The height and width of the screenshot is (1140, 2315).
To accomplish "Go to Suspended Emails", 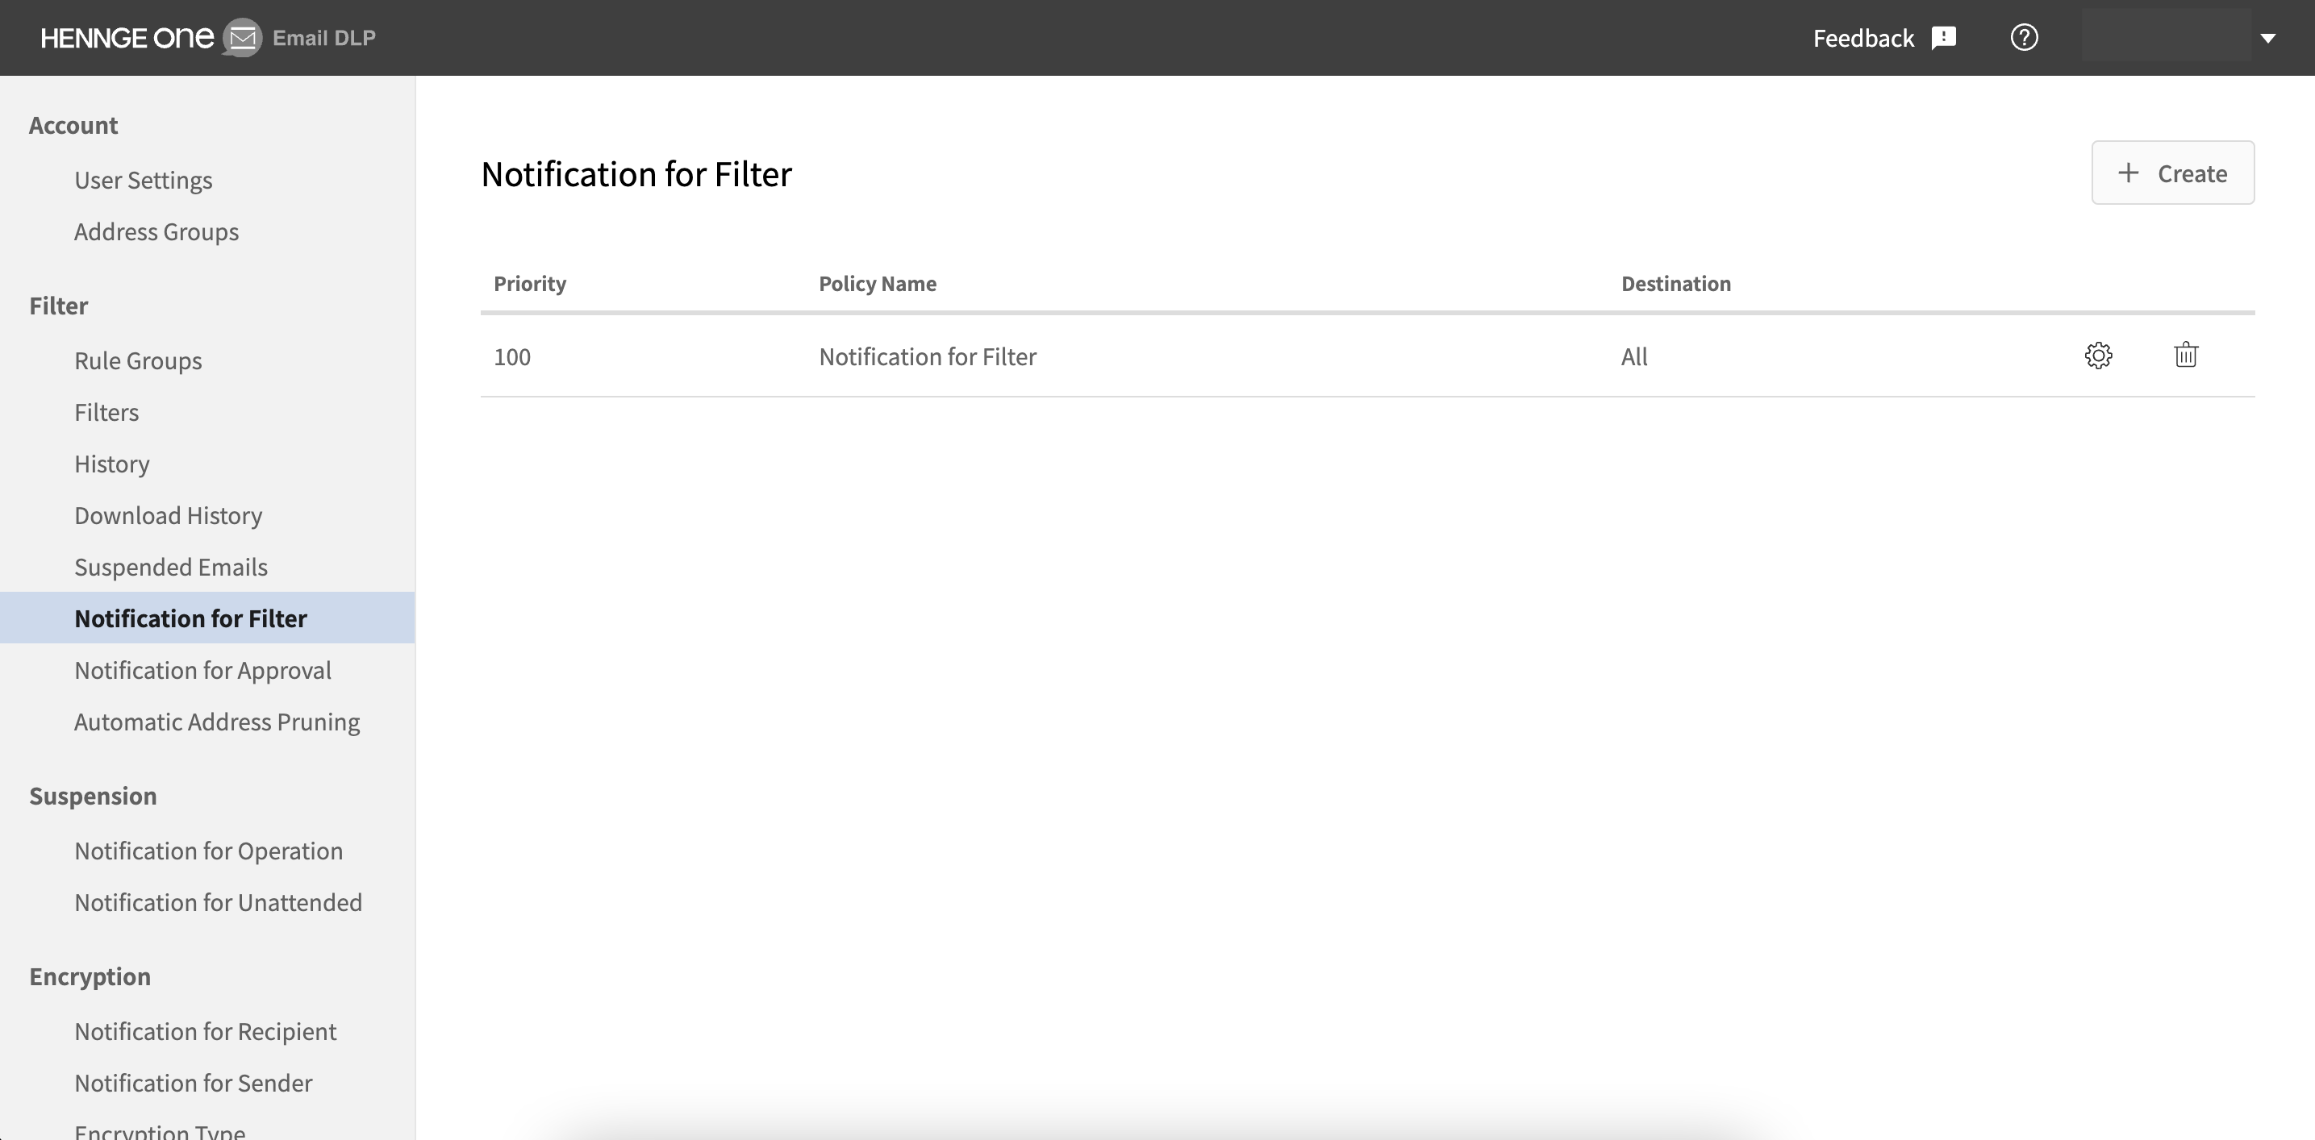I will [171, 567].
